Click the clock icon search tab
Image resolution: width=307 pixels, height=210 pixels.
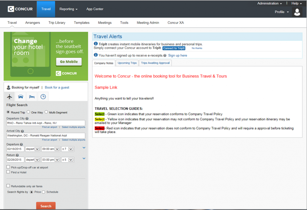(x=43, y=96)
